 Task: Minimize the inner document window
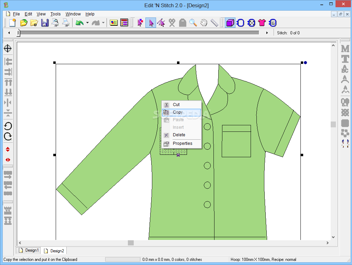point(334,14)
